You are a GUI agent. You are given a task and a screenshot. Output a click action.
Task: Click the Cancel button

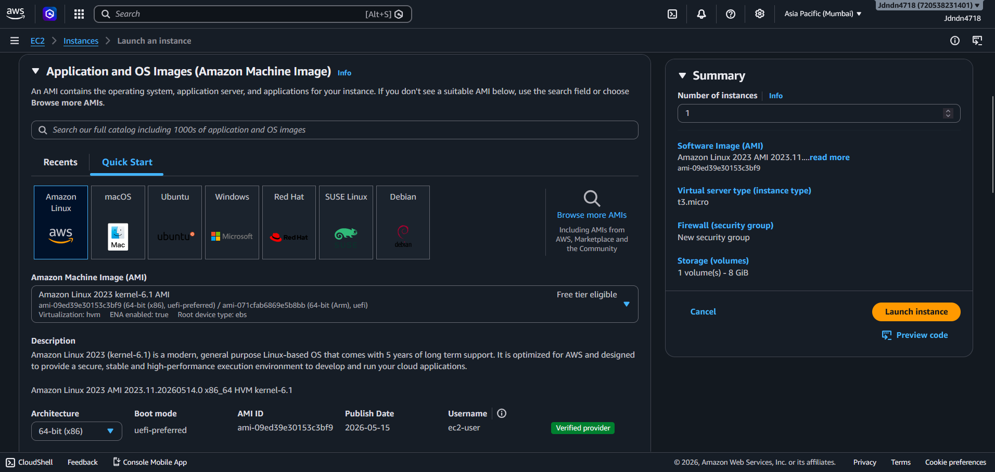pos(703,312)
